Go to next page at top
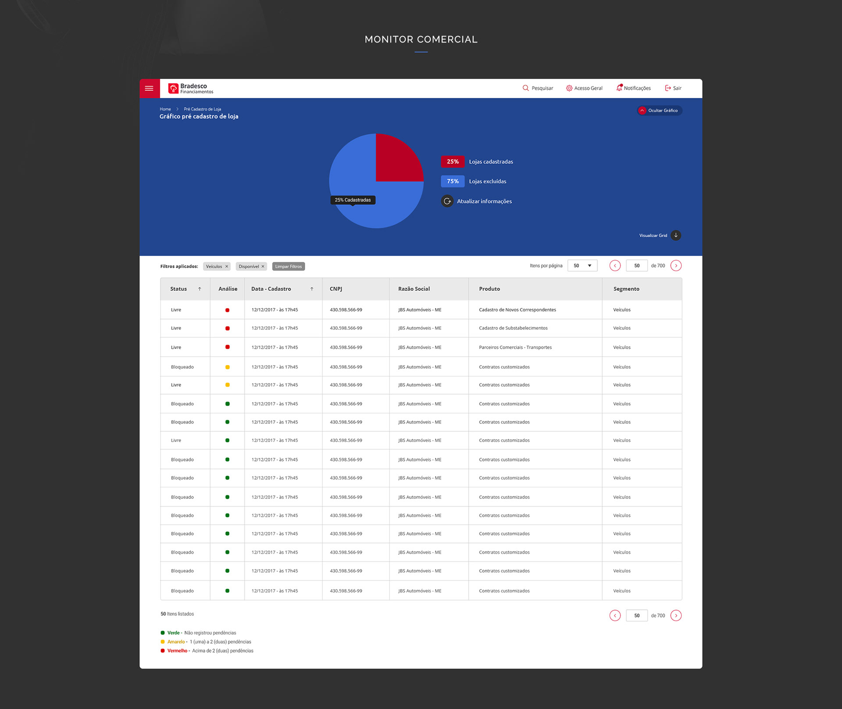The height and width of the screenshot is (709, 842). (676, 266)
